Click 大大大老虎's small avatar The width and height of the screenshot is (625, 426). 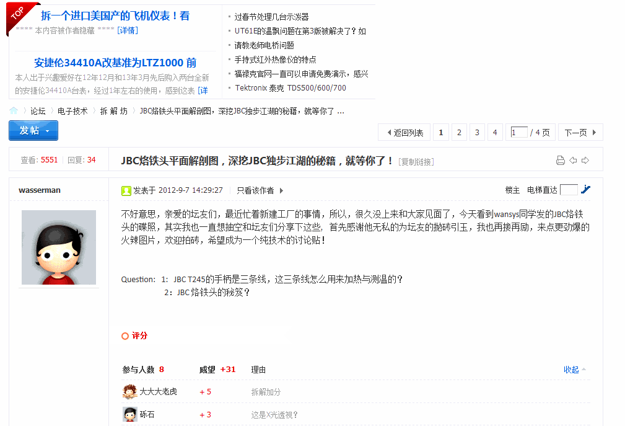coord(129,392)
